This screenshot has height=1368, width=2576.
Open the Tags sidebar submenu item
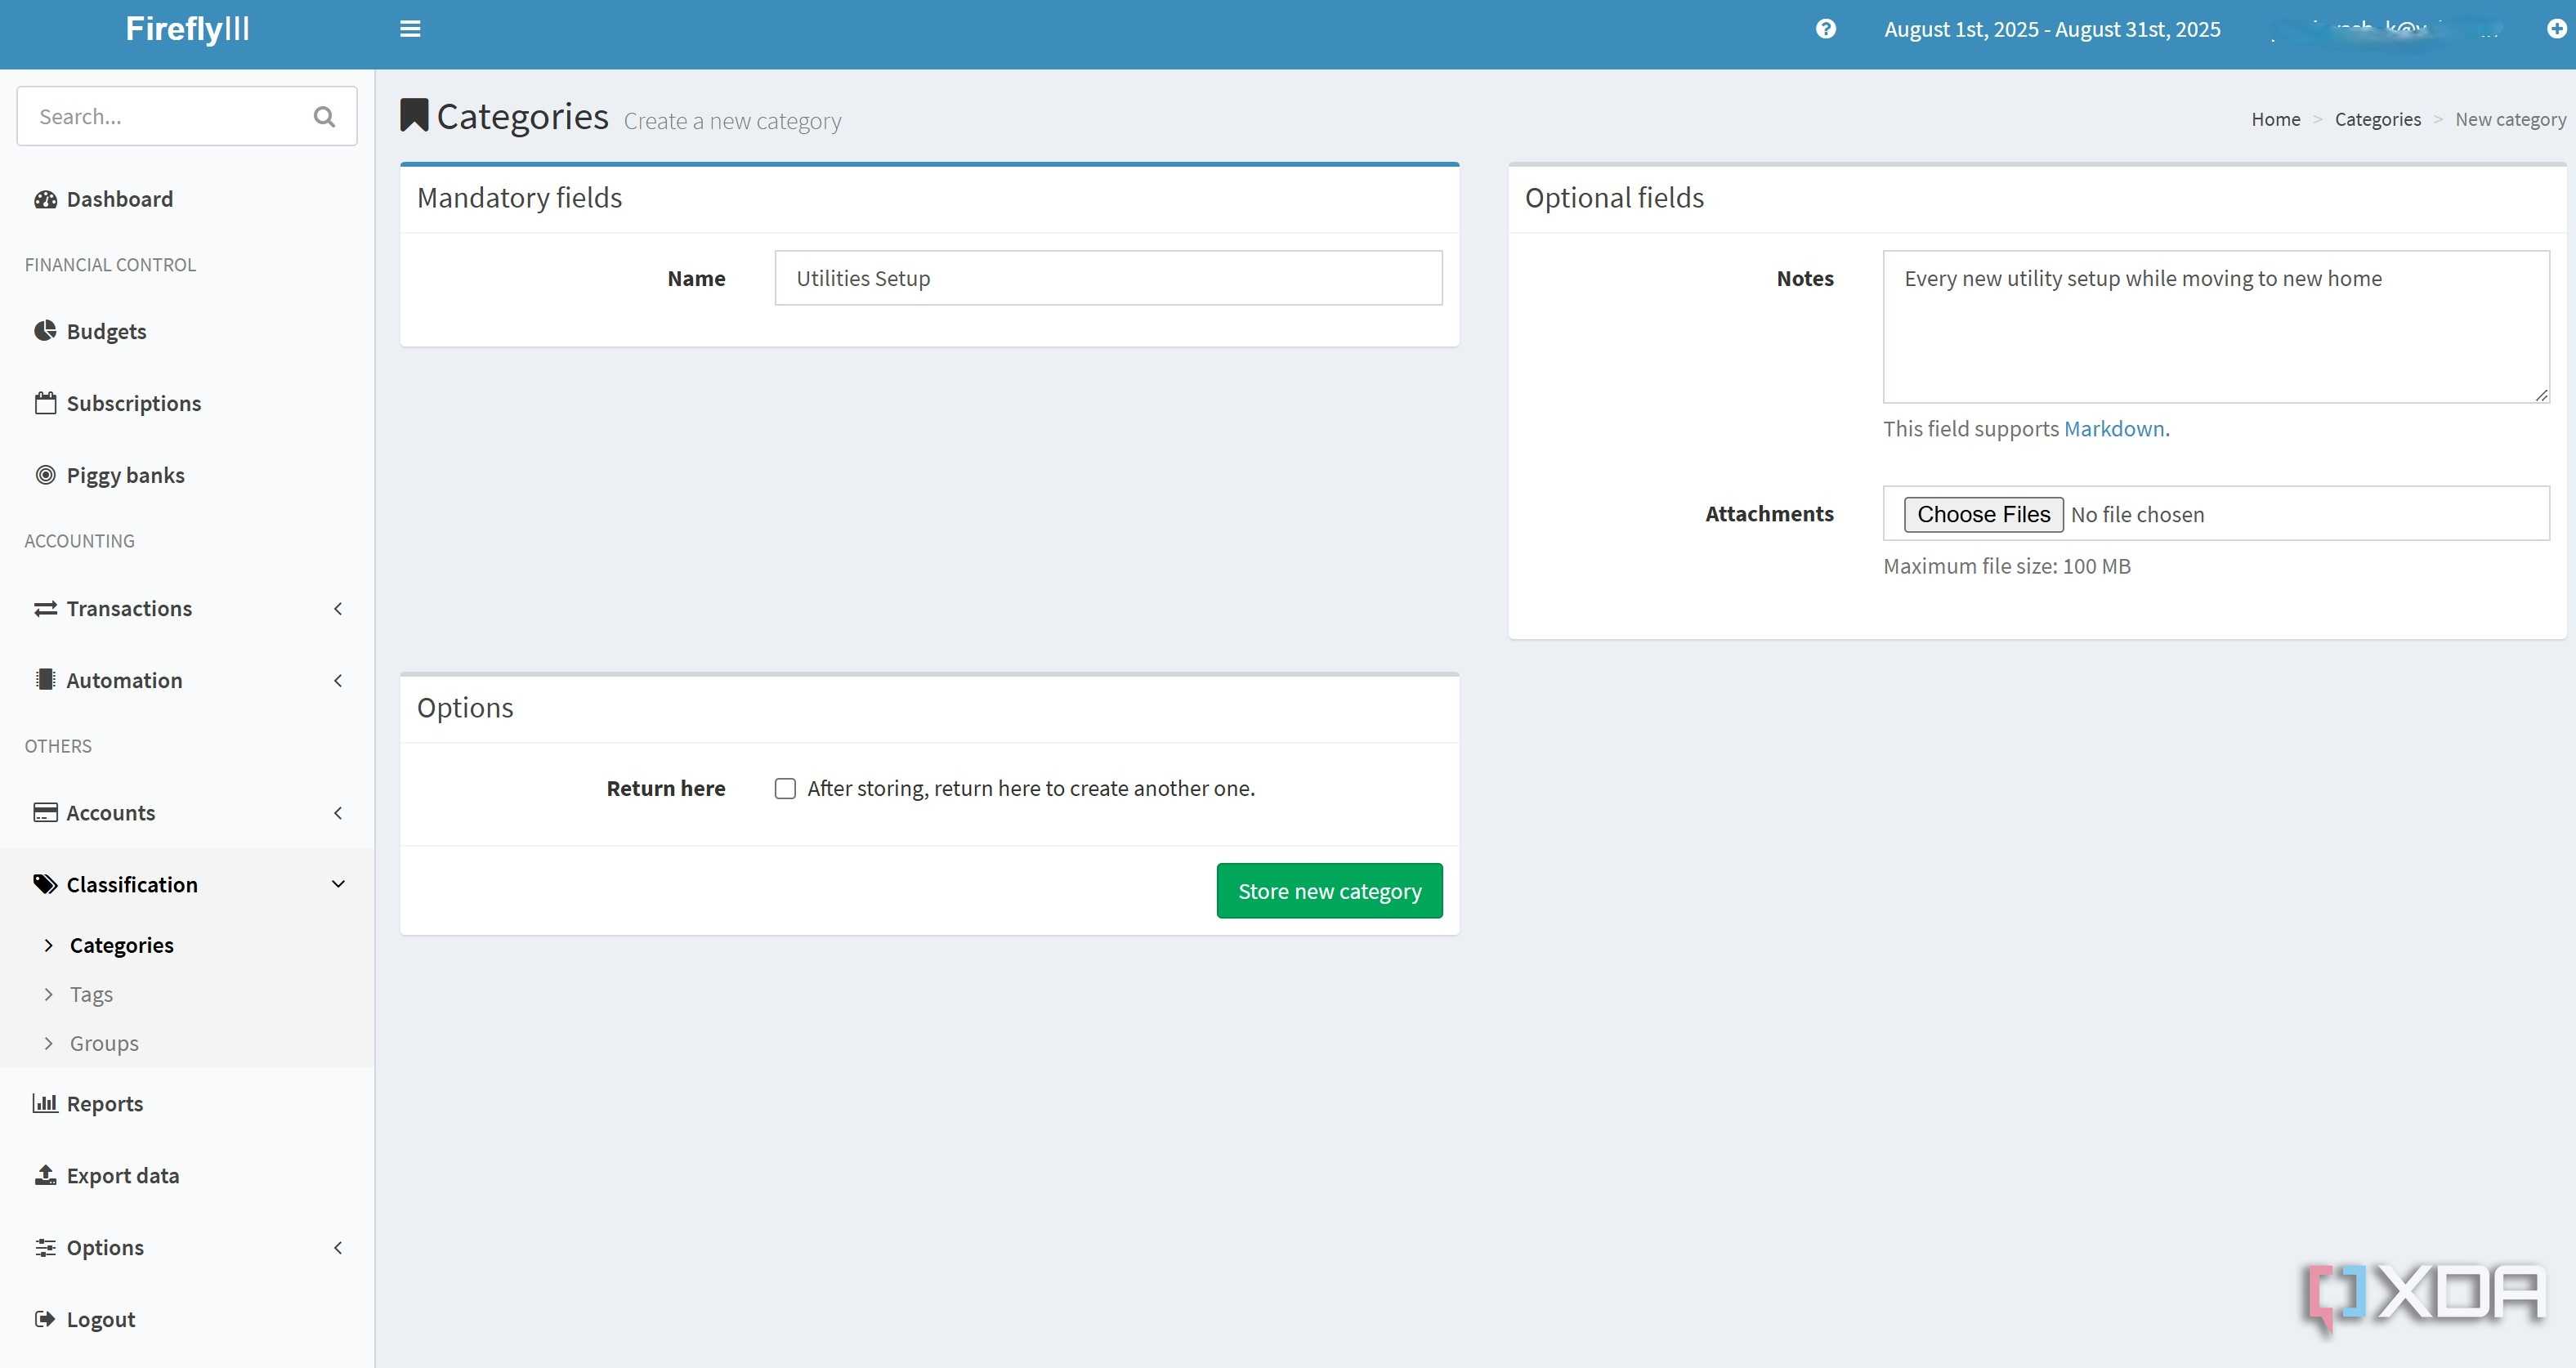point(91,994)
